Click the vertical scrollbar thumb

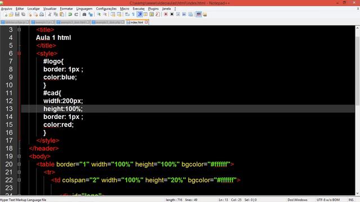point(357,71)
